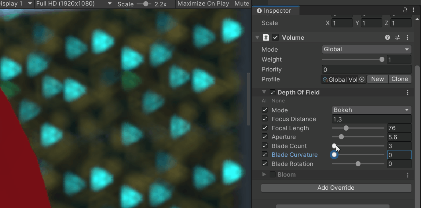Click the Blade Count value field
Image resolution: width=421 pixels, height=208 pixels.
399,146
